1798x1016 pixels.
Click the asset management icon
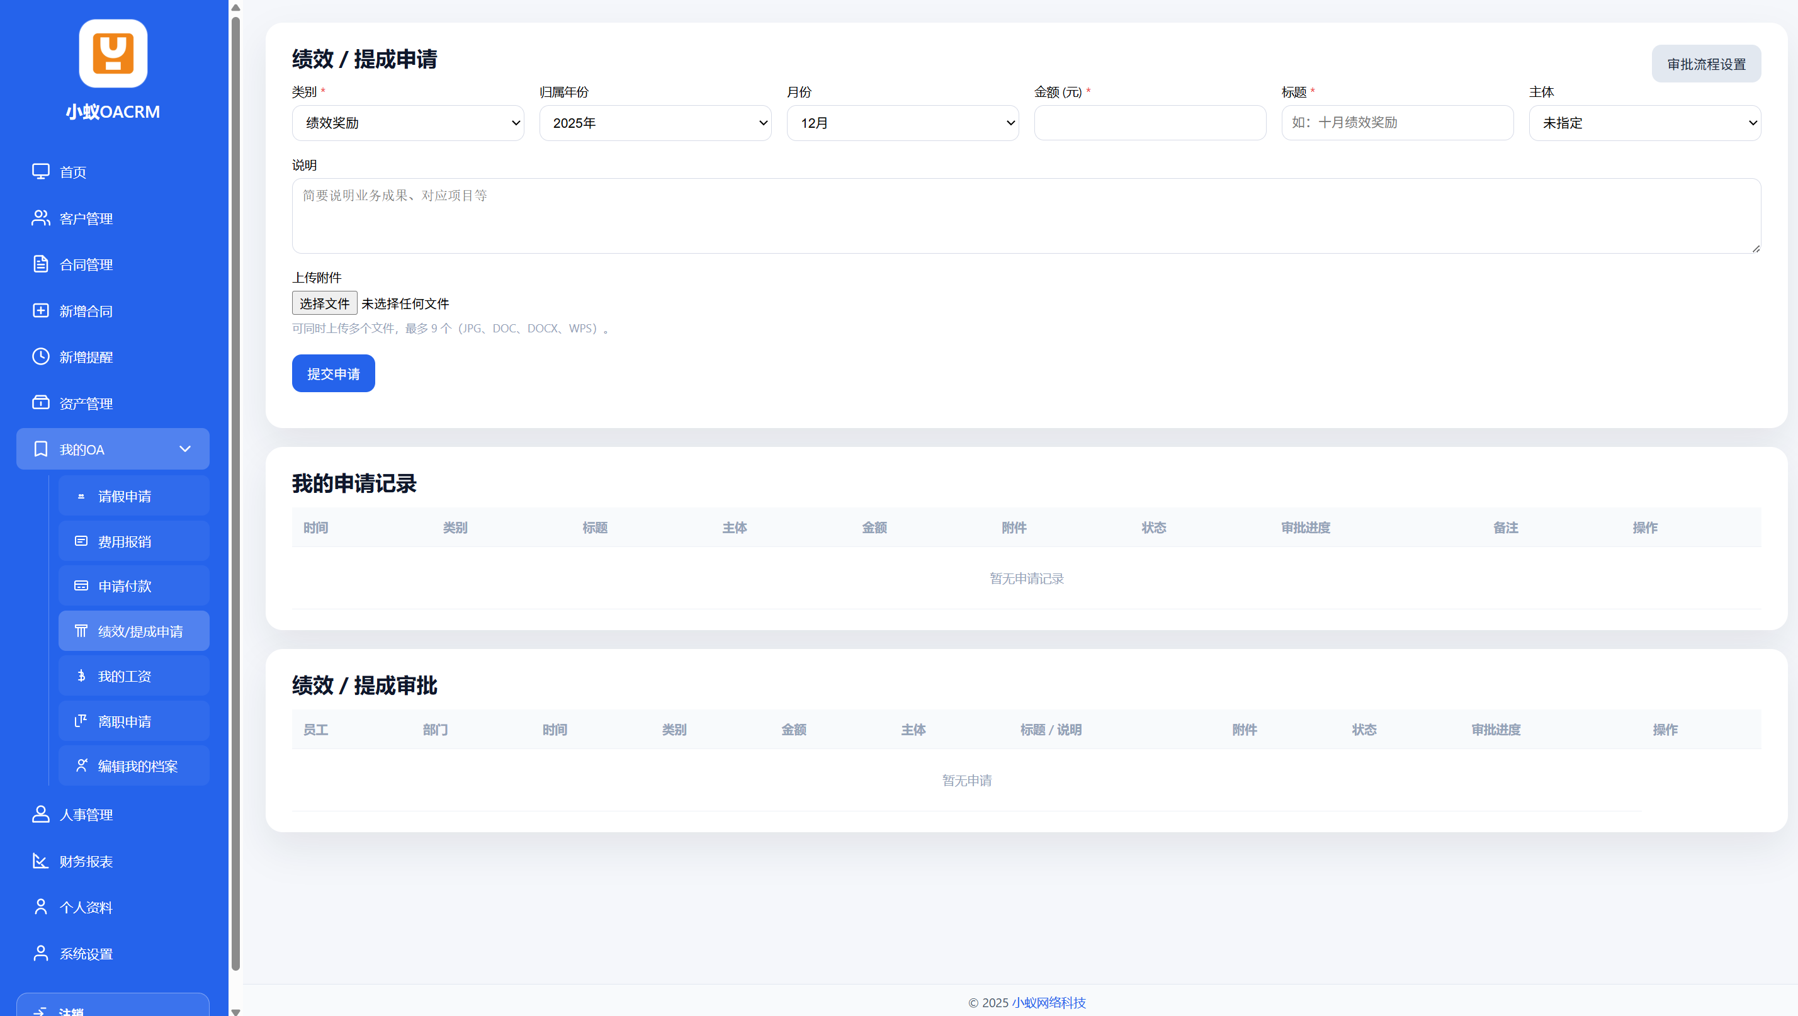pos(40,403)
